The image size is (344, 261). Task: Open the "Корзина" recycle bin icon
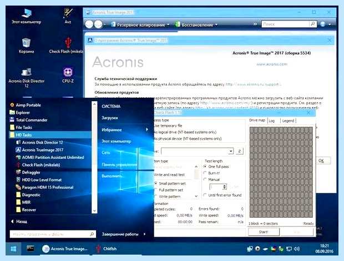pyautogui.click(x=26, y=46)
